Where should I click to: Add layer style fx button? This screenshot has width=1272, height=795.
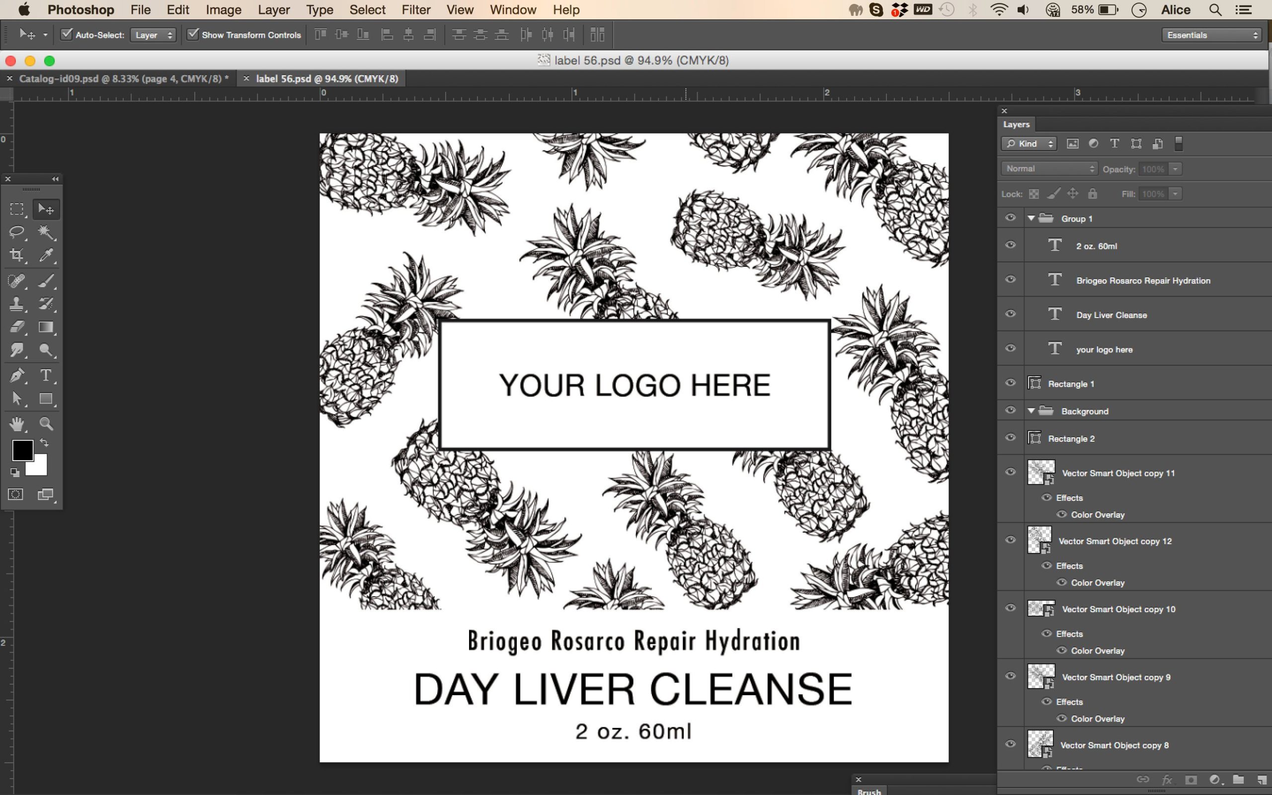[1166, 780]
